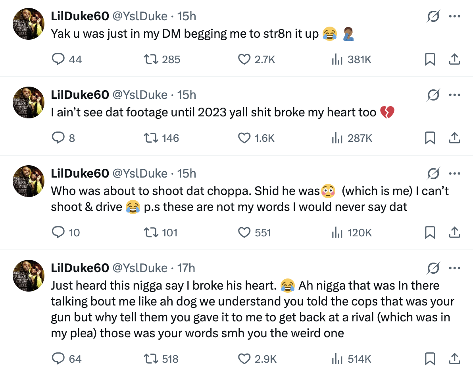Like the 17h tweet
The width and height of the screenshot is (473, 375).
coord(244,358)
